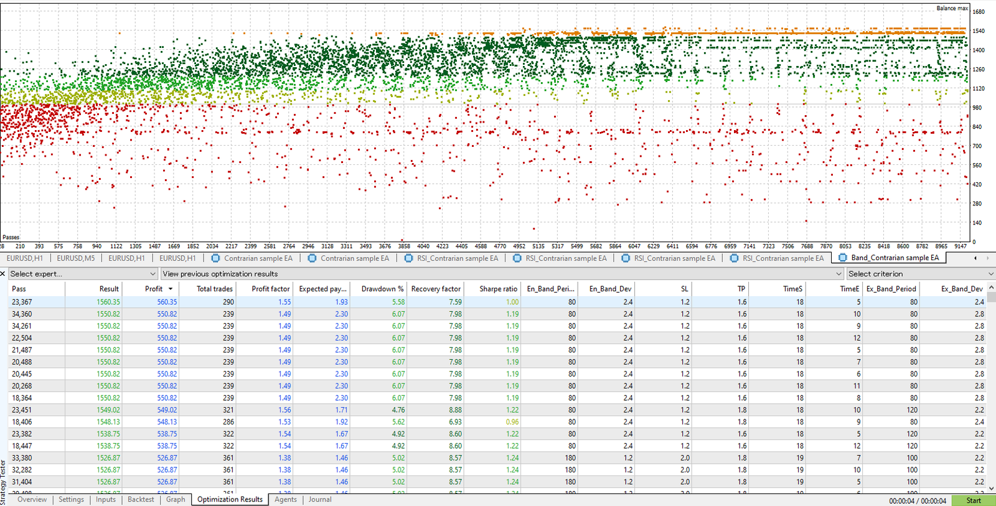Sort by the Pass column header
Viewport: 996px width, 506px height.
(37, 289)
